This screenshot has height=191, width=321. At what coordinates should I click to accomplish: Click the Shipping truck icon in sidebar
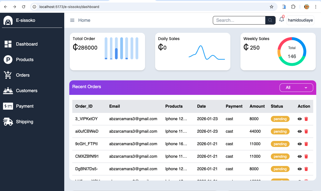(8, 122)
